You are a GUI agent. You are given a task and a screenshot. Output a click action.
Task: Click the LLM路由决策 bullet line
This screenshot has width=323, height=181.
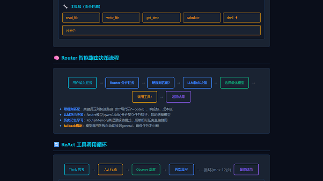click(x=117, y=115)
